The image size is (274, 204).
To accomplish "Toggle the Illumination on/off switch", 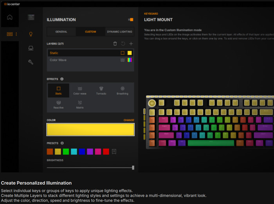I will [x=131, y=20].
